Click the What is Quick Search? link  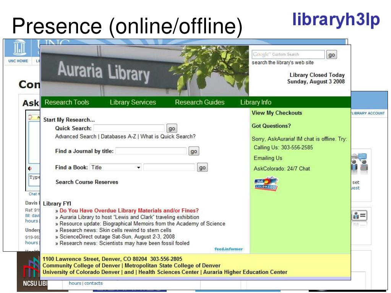[x=168, y=136]
